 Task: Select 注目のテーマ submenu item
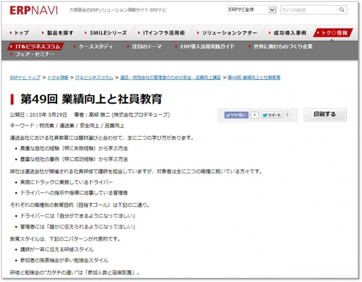click(145, 47)
